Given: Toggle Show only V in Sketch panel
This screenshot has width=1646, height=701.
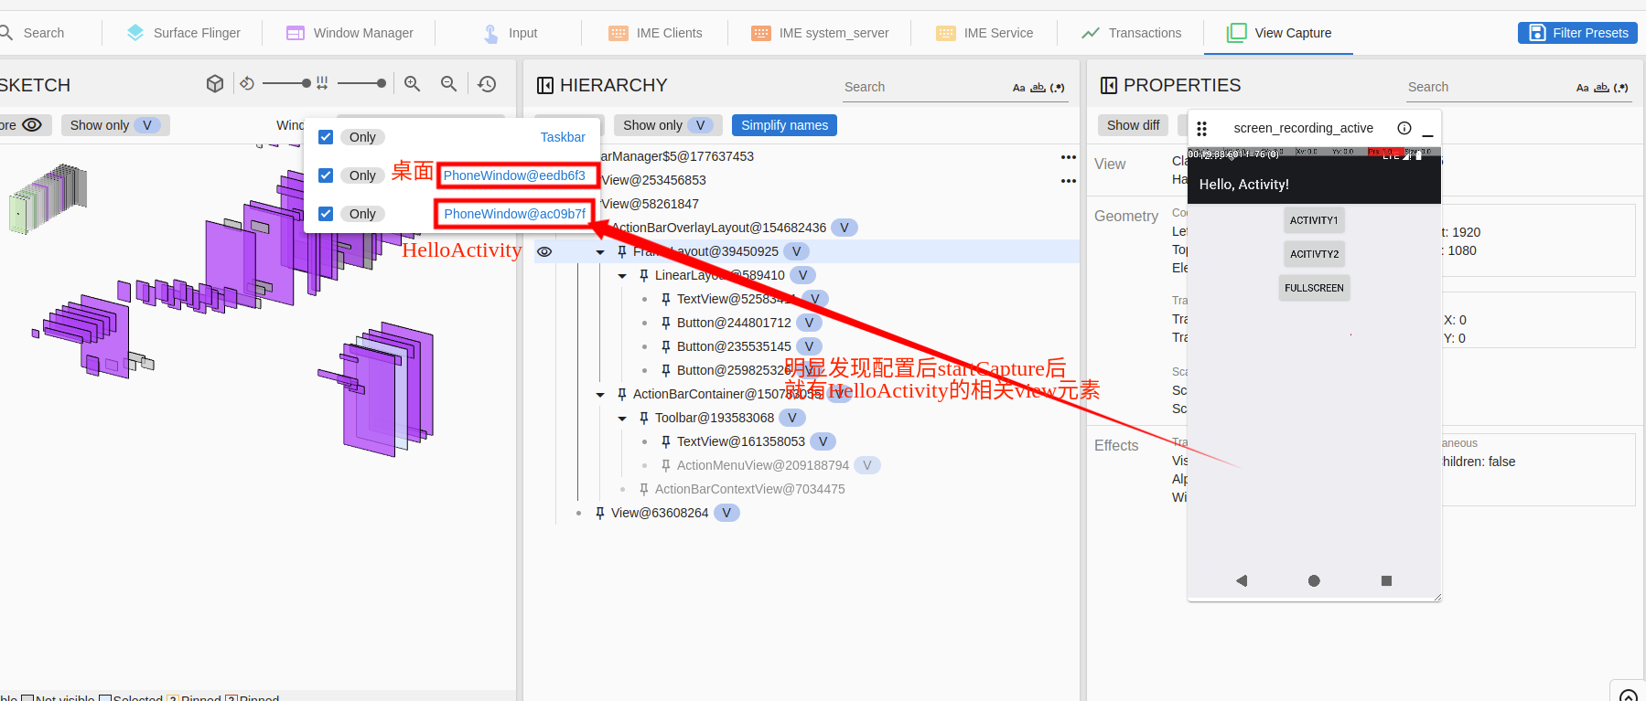Looking at the screenshot, I should click(115, 125).
